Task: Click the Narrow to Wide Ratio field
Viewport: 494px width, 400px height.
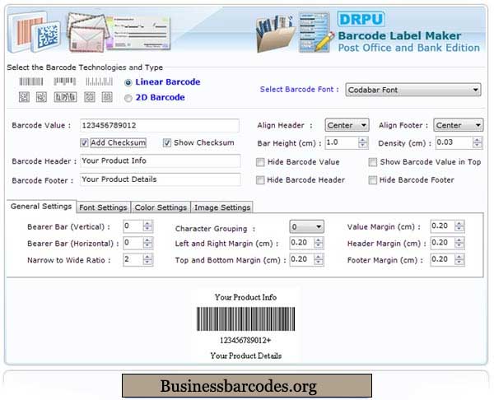Action: 133,259
